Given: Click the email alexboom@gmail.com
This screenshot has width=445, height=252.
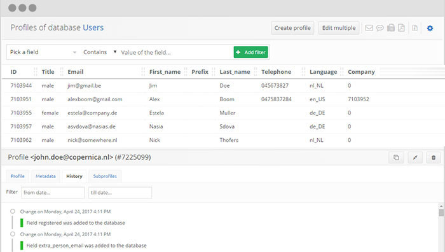Looking at the screenshot, I should (x=95, y=99).
